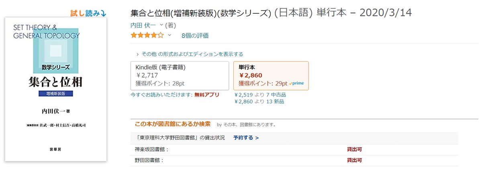Click 予約する to reserve the book
Viewport: 482px width, 169px height.
tap(246, 138)
